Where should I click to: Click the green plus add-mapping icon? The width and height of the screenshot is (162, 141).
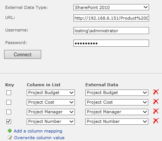click(x=10, y=131)
